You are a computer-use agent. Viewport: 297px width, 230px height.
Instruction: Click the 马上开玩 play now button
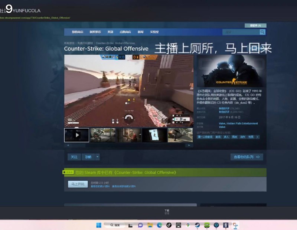pos(78,184)
